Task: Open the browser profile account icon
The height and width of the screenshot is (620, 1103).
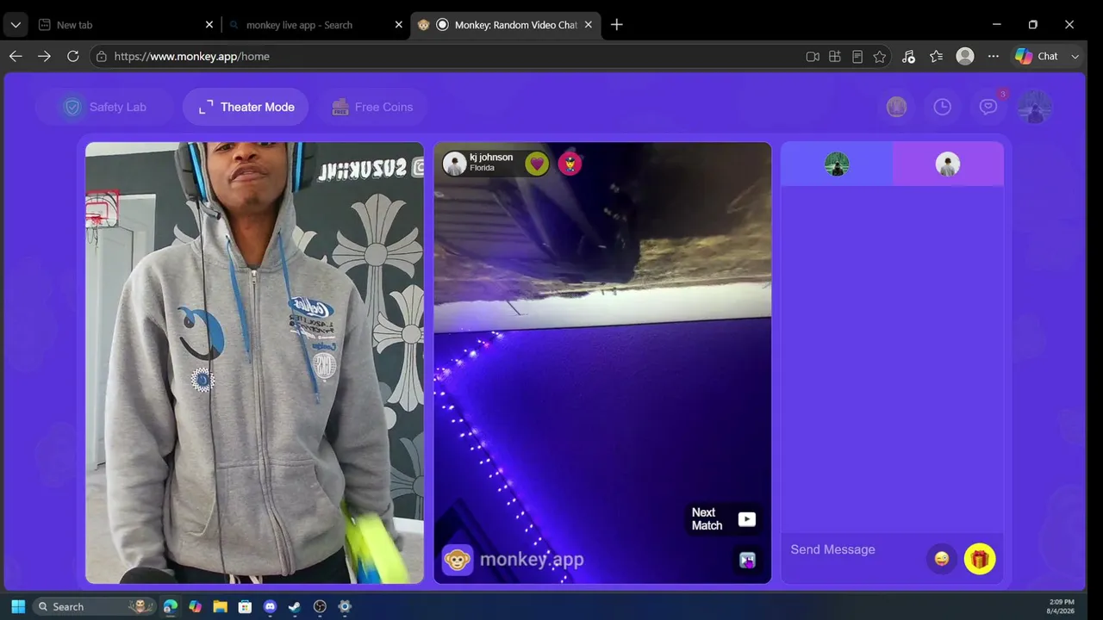Action: (965, 56)
